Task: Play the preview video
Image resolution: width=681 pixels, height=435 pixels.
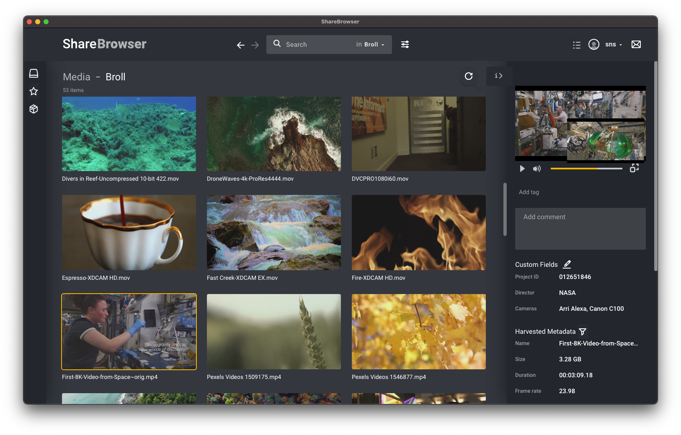Action: 522,169
